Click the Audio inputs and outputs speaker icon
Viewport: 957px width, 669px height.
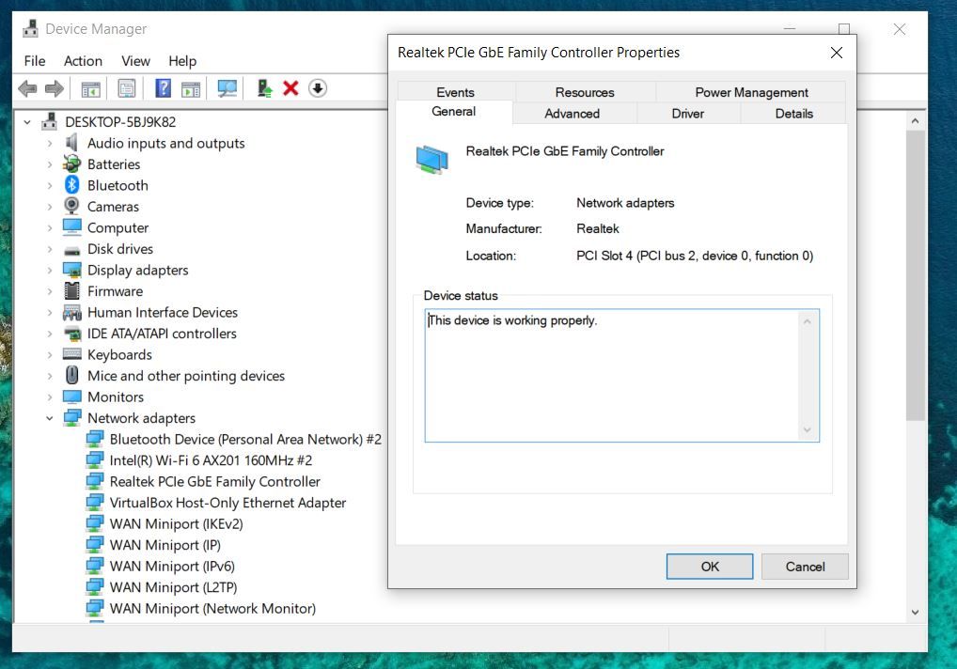pos(72,143)
